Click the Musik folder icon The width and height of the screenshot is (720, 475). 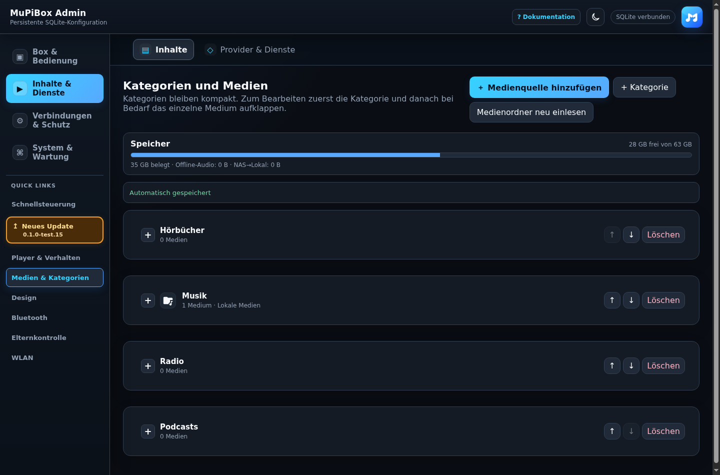point(168,300)
